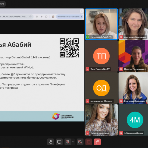This screenshot has height=148, width=148.
Task: Expand tab search chevron in browser
Action: click(x=82, y=11)
